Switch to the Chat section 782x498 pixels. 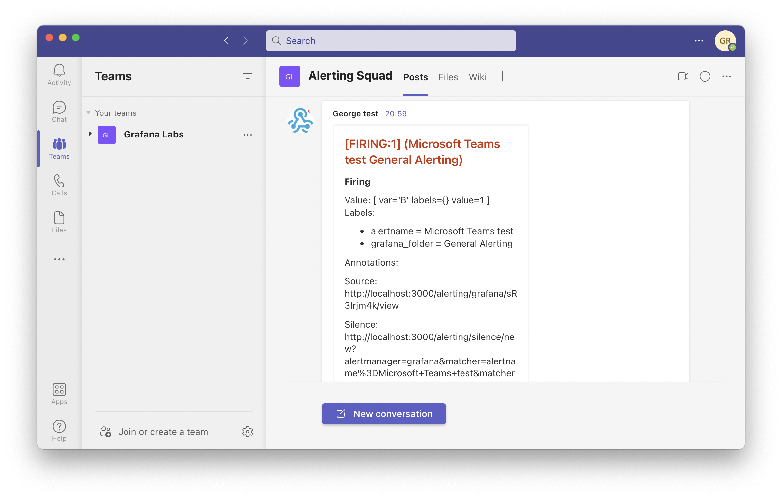pyautogui.click(x=59, y=111)
